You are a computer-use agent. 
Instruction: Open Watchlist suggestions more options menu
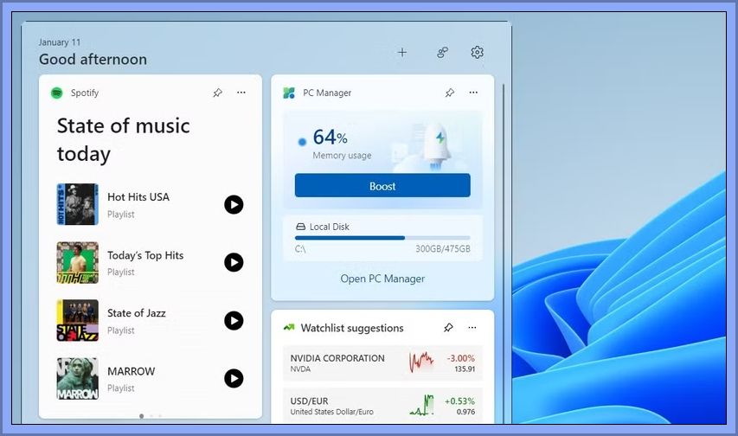472,327
